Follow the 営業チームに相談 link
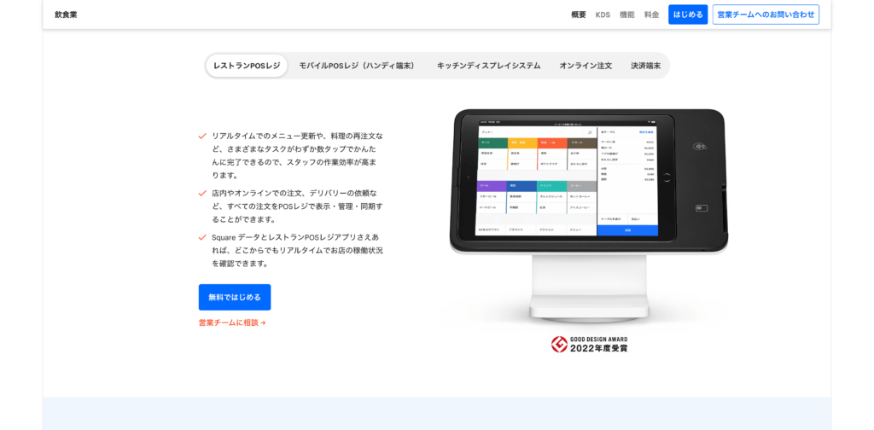 (232, 322)
